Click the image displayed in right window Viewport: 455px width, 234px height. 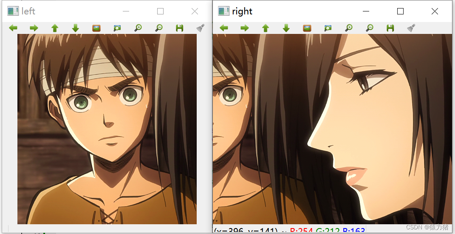pyautogui.click(x=333, y=129)
